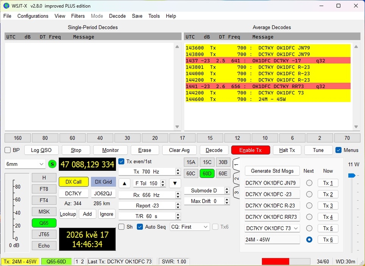
Task: Switch to the 6 band button
Action: tap(292, 138)
